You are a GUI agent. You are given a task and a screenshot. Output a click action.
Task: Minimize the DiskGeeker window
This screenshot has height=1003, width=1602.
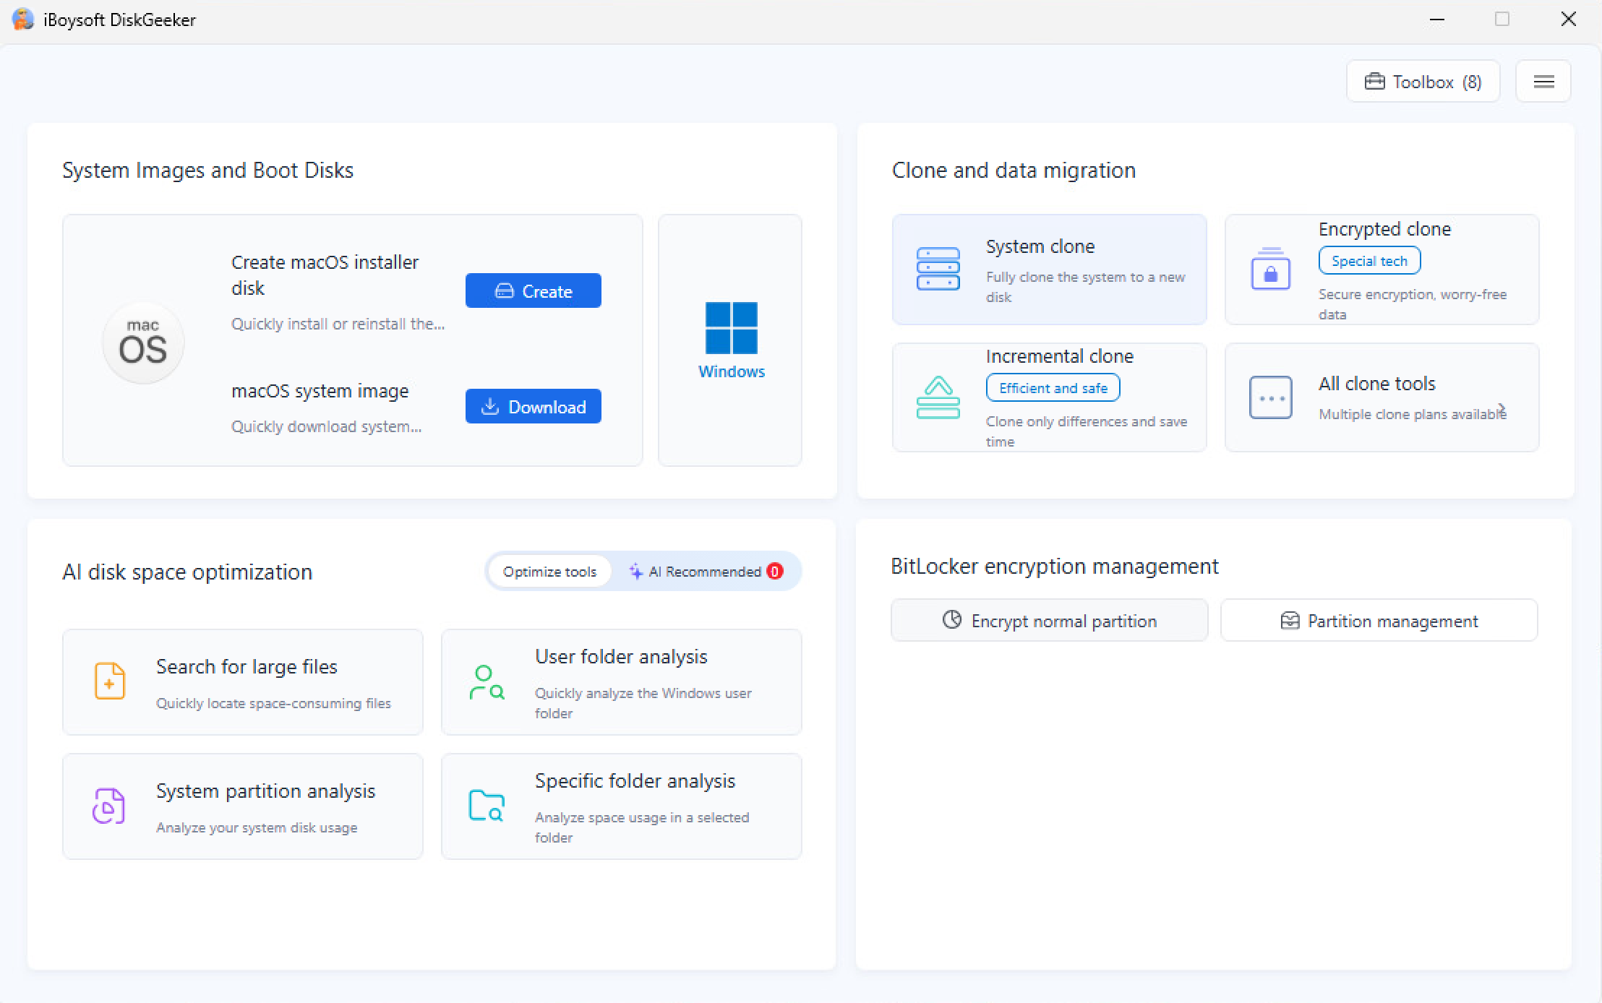(1437, 20)
